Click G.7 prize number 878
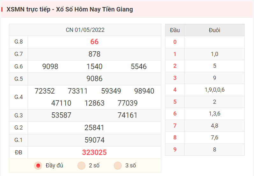 point(94,54)
